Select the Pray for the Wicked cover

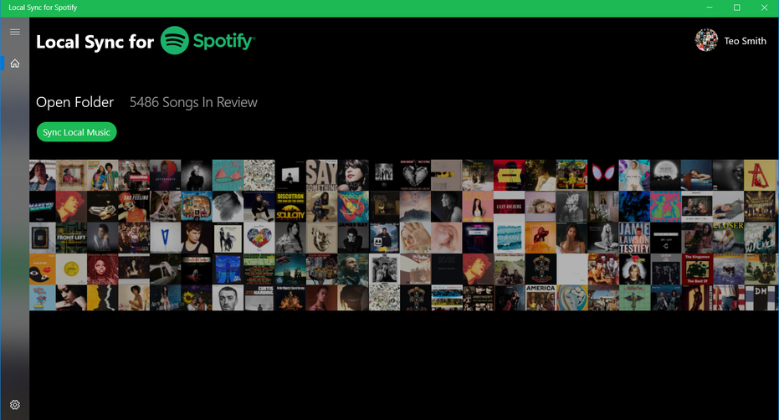pos(760,238)
